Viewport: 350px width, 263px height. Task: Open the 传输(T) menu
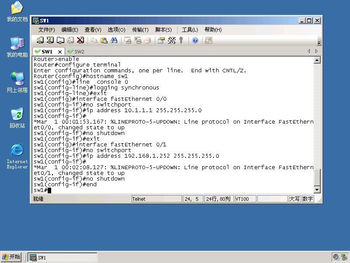[x=140, y=30]
